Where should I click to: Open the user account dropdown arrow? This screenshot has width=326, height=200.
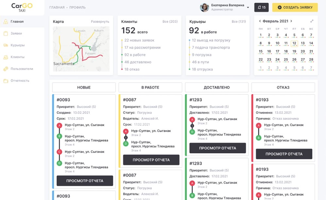pyautogui.click(x=248, y=8)
